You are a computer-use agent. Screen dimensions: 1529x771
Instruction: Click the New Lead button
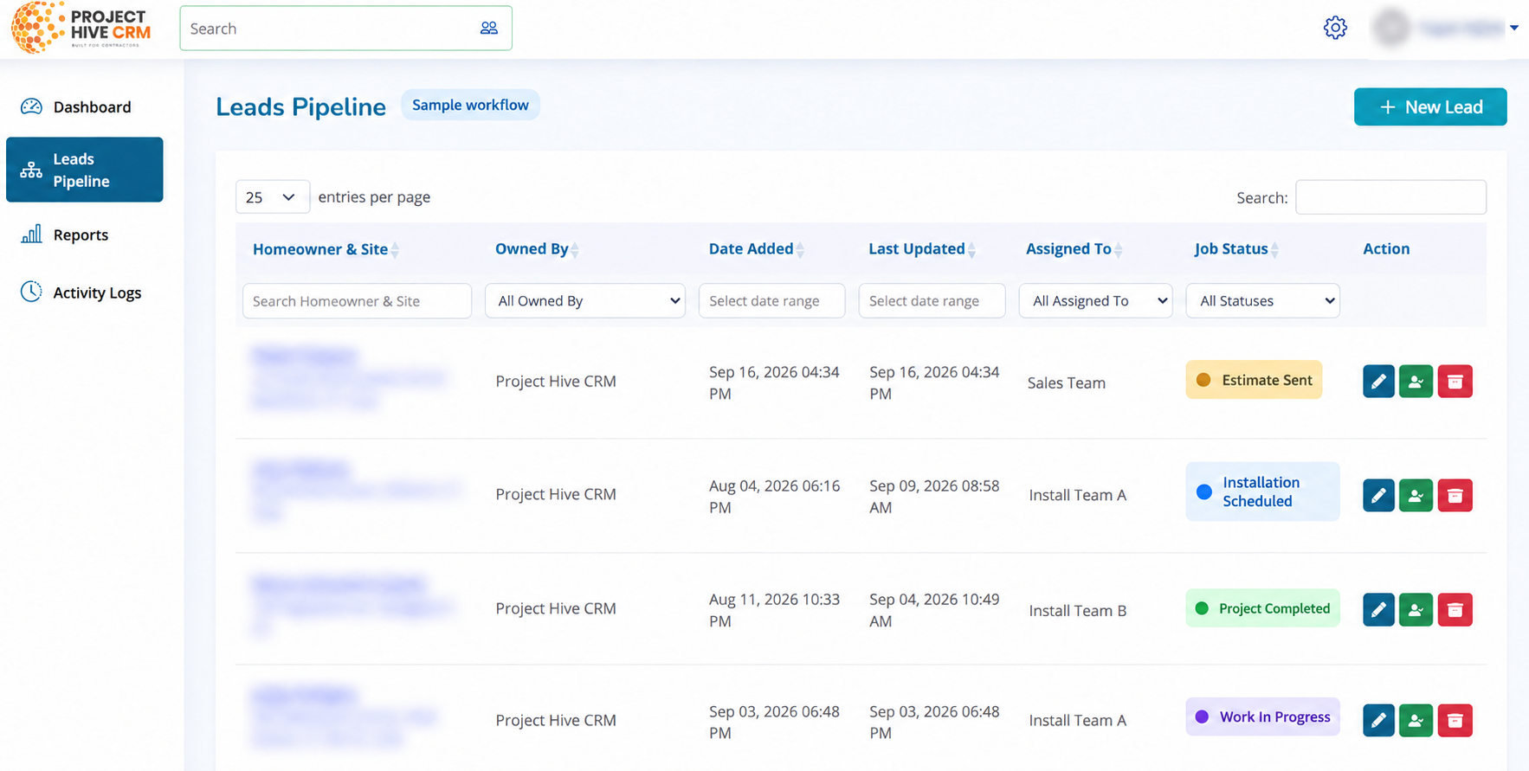1430,107
